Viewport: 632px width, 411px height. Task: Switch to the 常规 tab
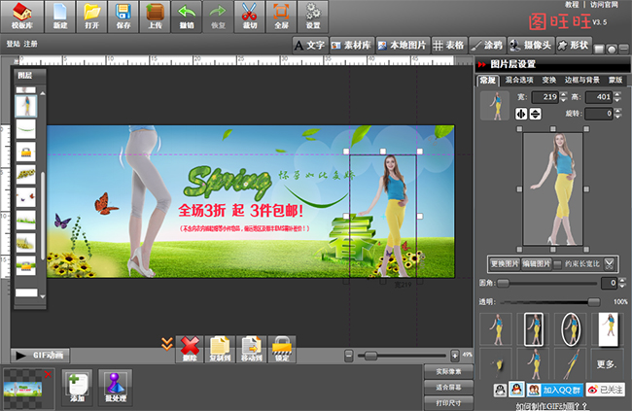pos(488,81)
